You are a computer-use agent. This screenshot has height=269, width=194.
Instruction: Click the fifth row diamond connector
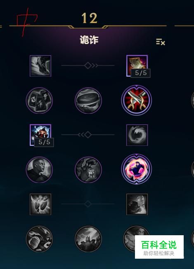(x=88, y=204)
